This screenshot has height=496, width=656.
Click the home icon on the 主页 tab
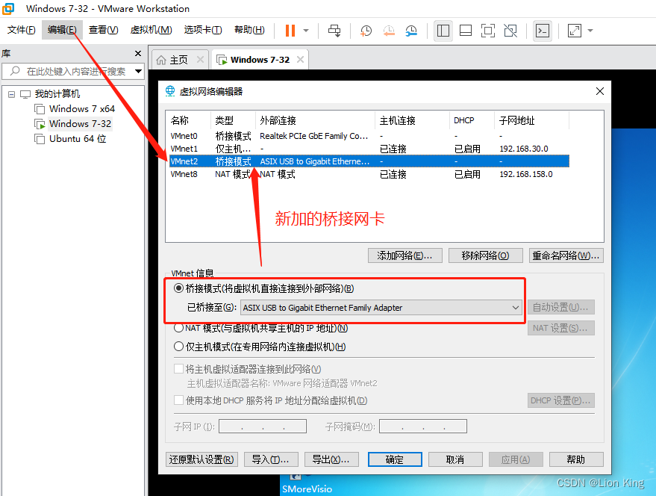[161, 60]
